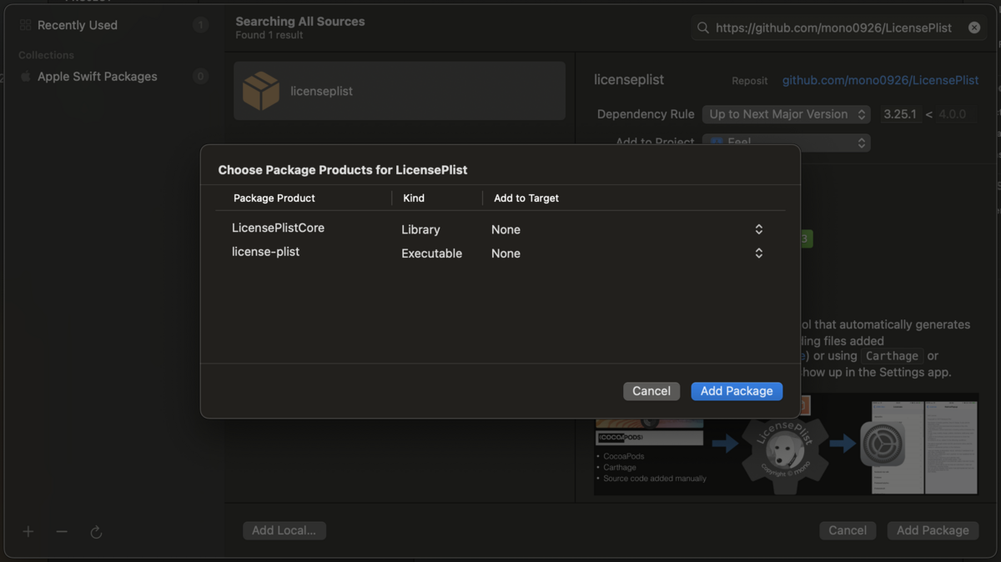Edit the 4.0.0 maximum version field
1001x562 pixels.
coord(952,114)
